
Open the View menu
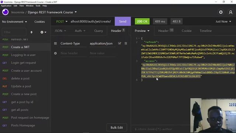tap(21, 6)
